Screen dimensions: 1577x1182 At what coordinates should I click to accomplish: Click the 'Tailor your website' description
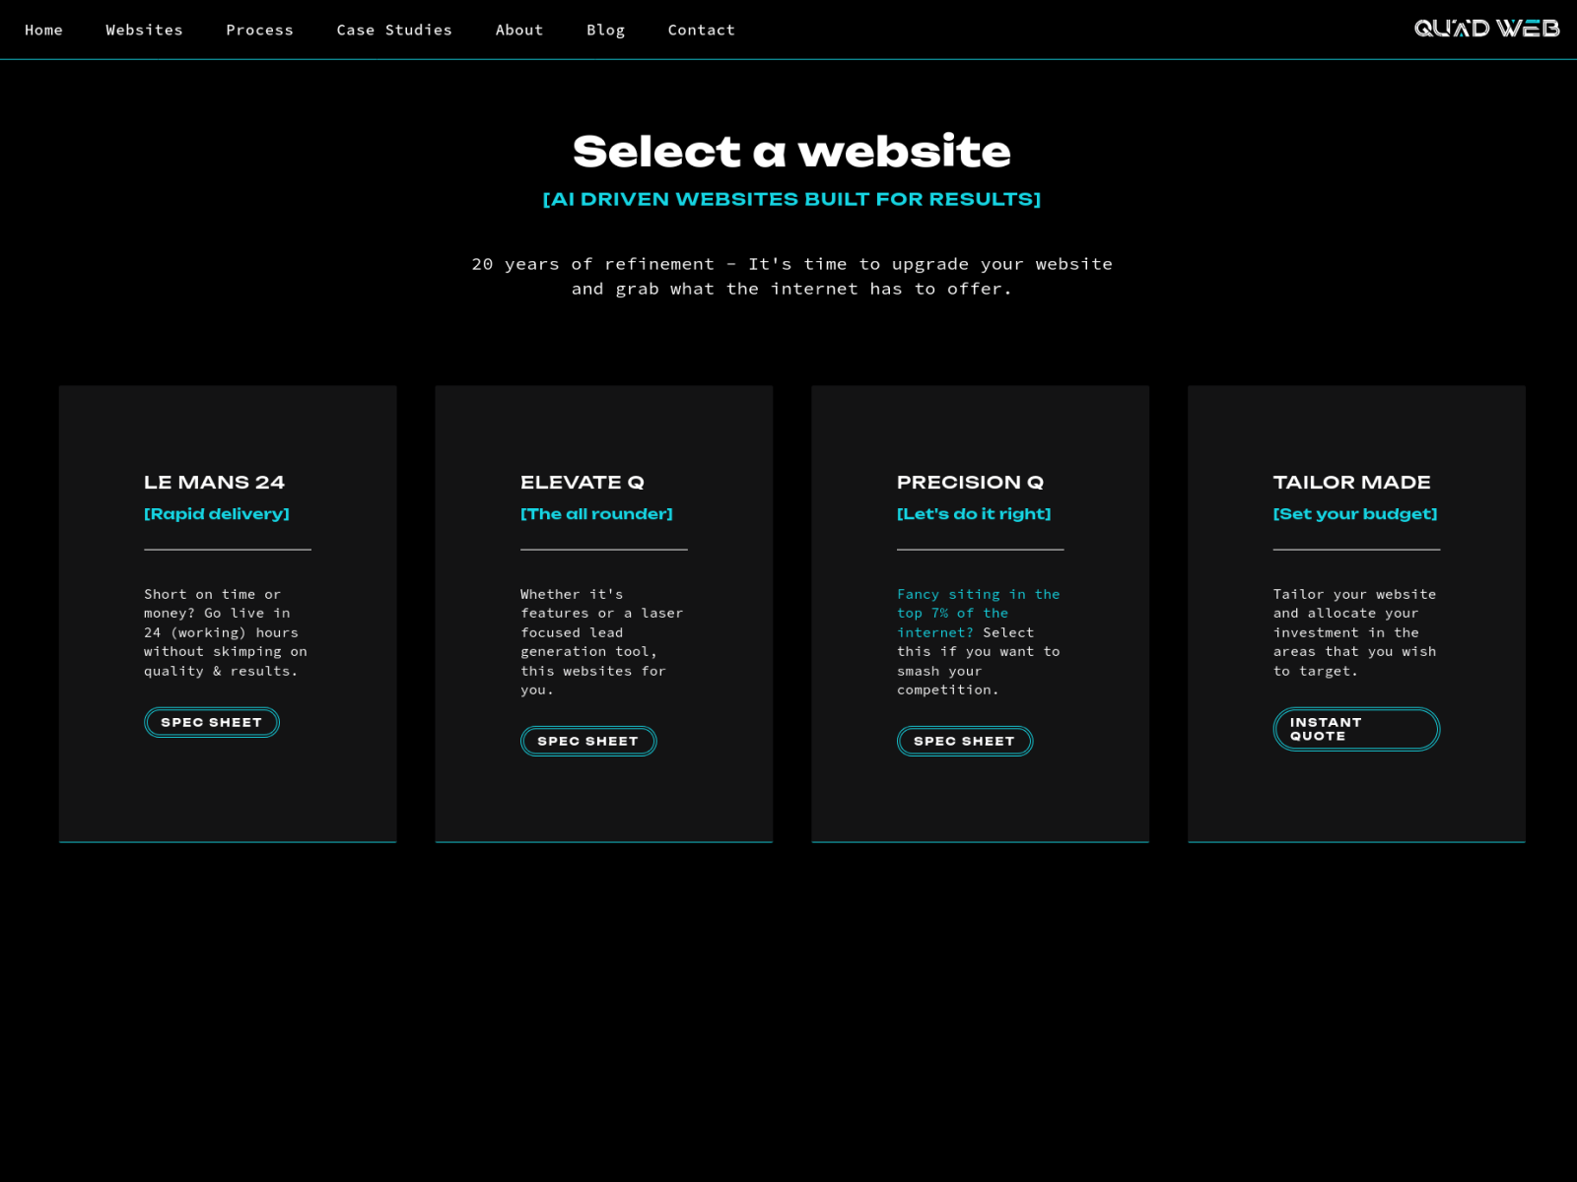pyautogui.click(x=1354, y=632)
